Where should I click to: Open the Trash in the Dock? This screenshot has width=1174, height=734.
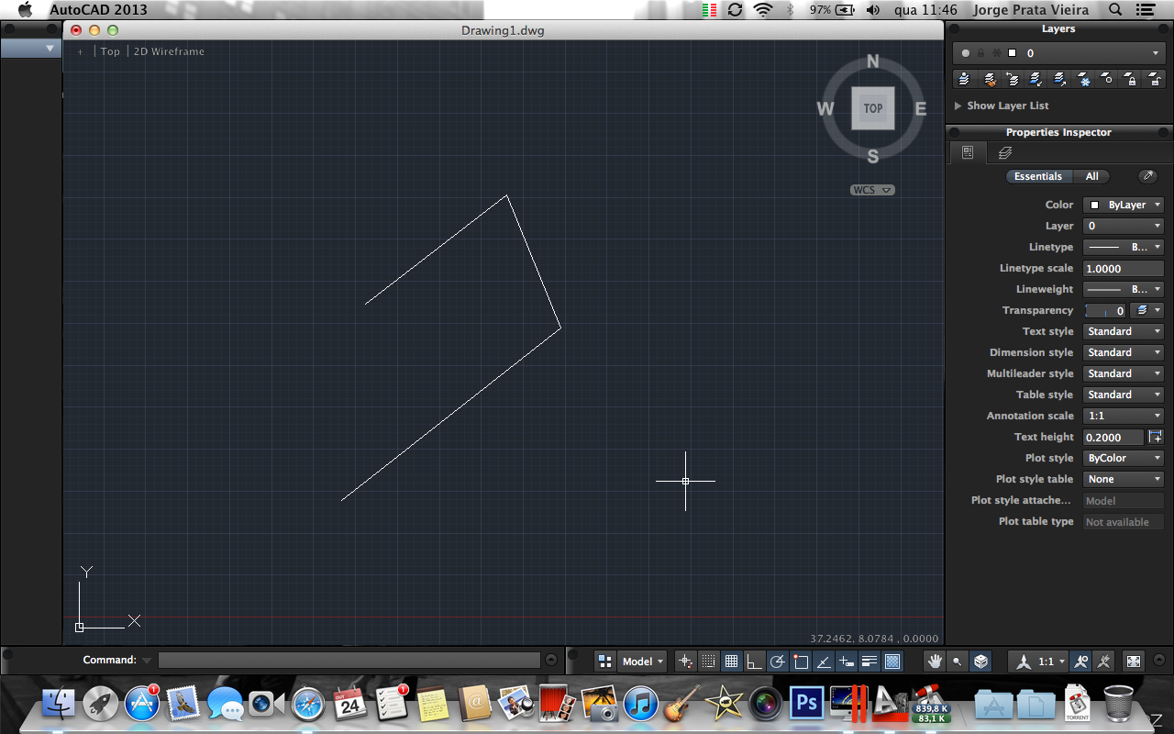1118,704
